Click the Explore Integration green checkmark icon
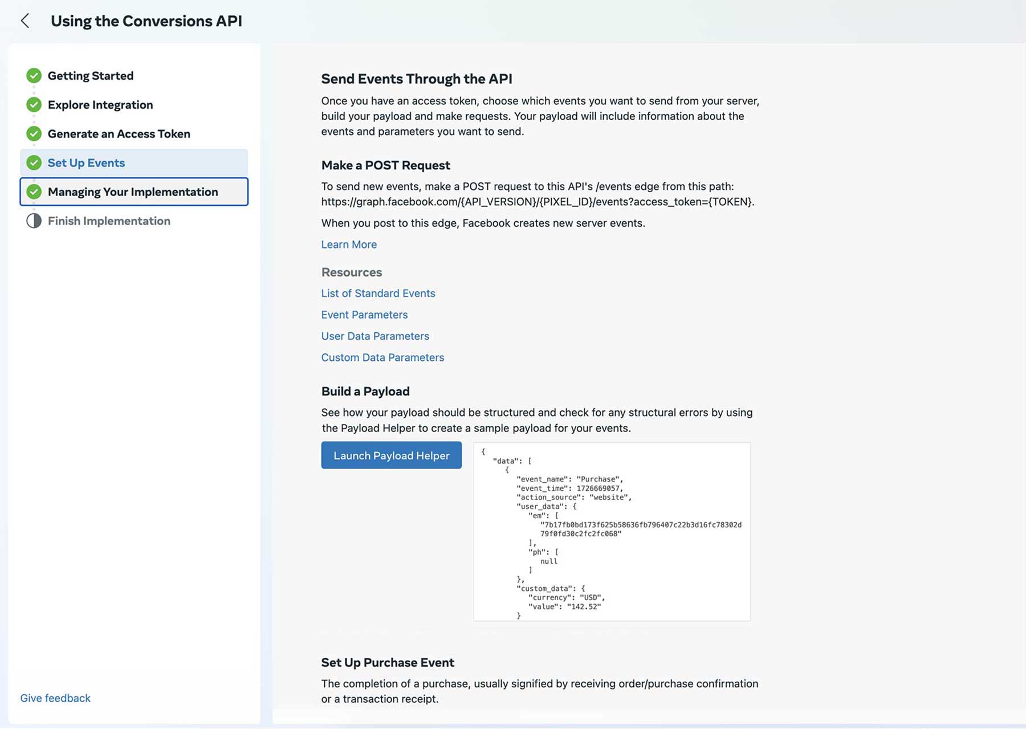This screenshot has height=729, width=1026. click(x=34, y=104)
